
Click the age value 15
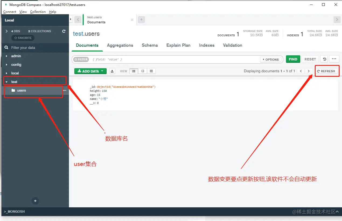[99, 95]
